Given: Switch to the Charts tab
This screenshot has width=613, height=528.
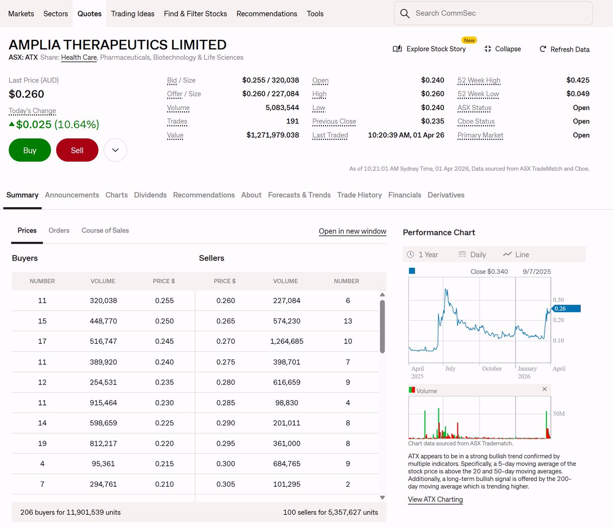Looking at the screenshot, I should coord(116,195).
